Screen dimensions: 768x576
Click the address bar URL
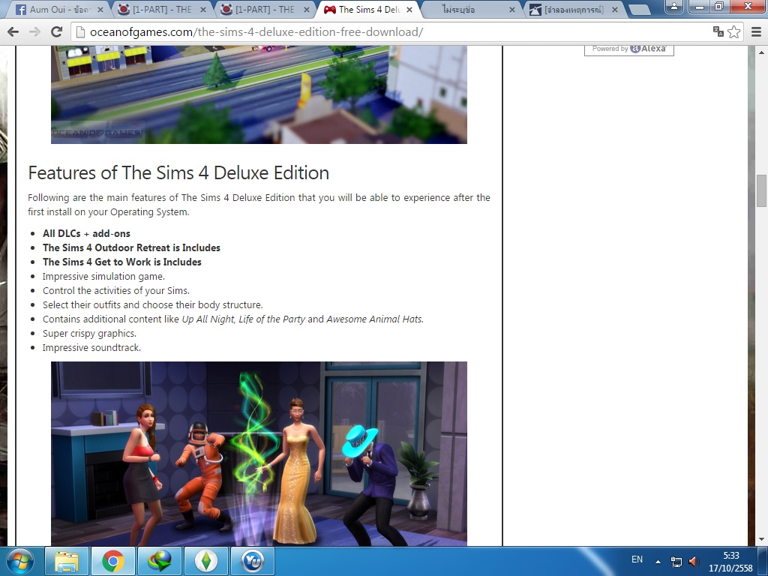256,31
